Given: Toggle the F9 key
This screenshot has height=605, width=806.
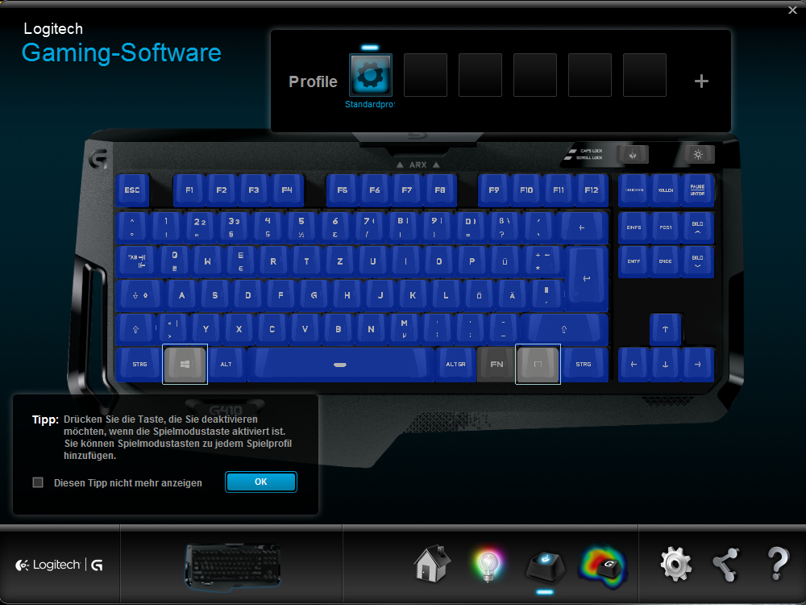Looking at the screenshot, I should click(x=494, y=190).
